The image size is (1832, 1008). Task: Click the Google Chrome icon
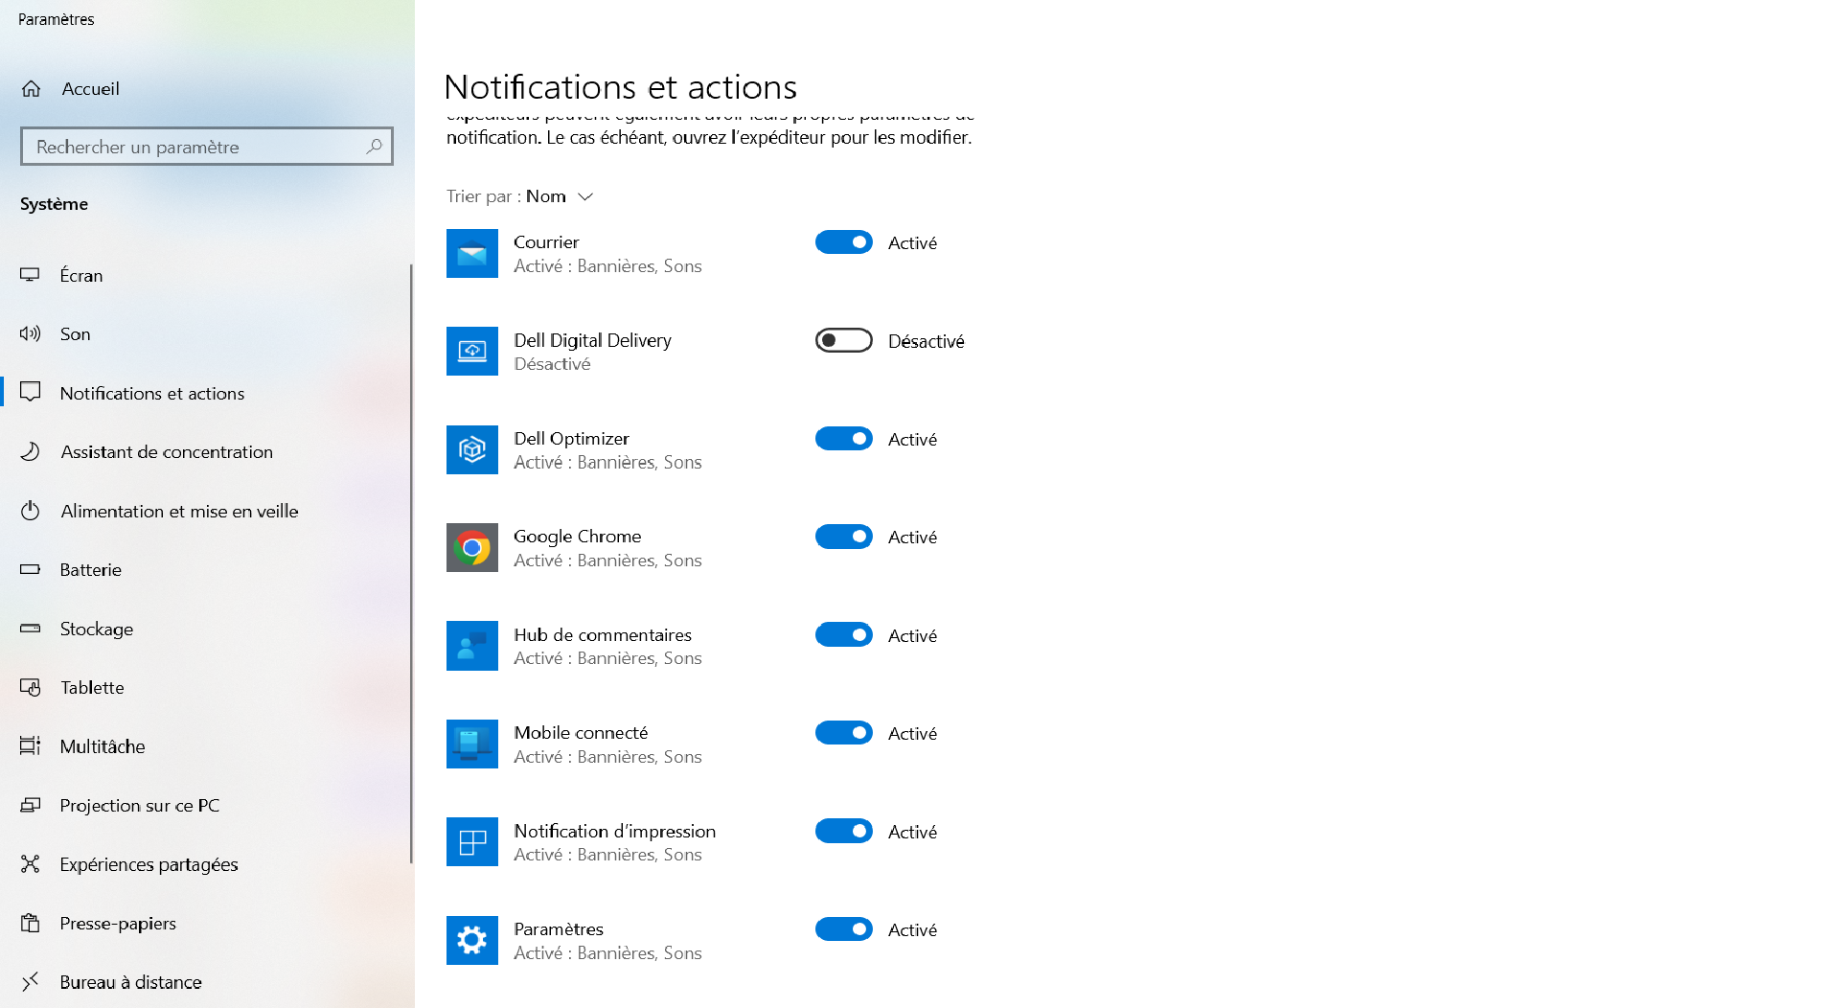(x=471, y=547)
